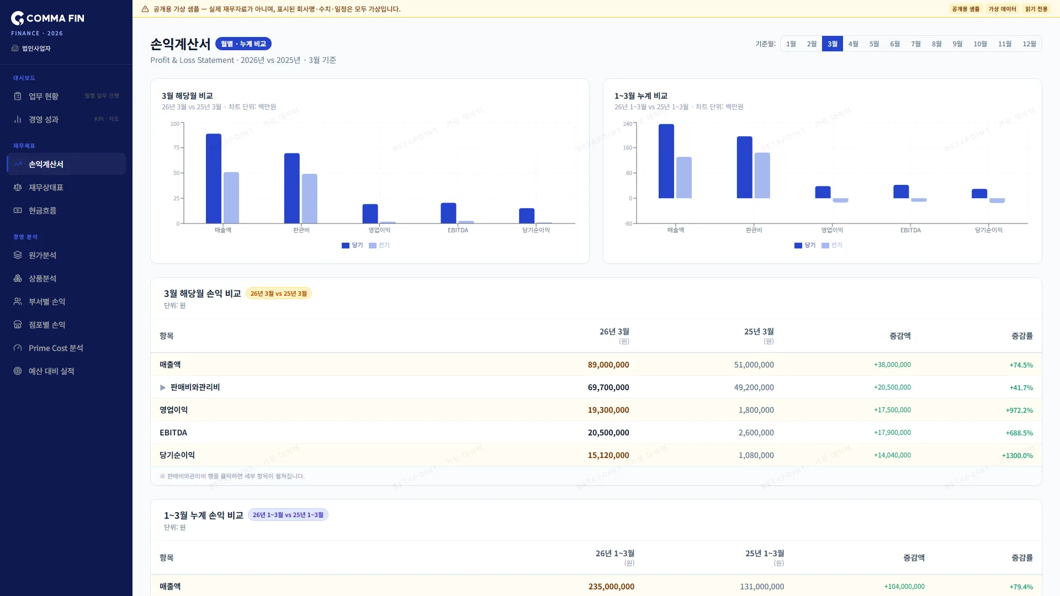This screenshot has height=596, width=1060.
Task: Click the Comma Fin logo icon
Action: pyautogui.click(x=18, y=18)
